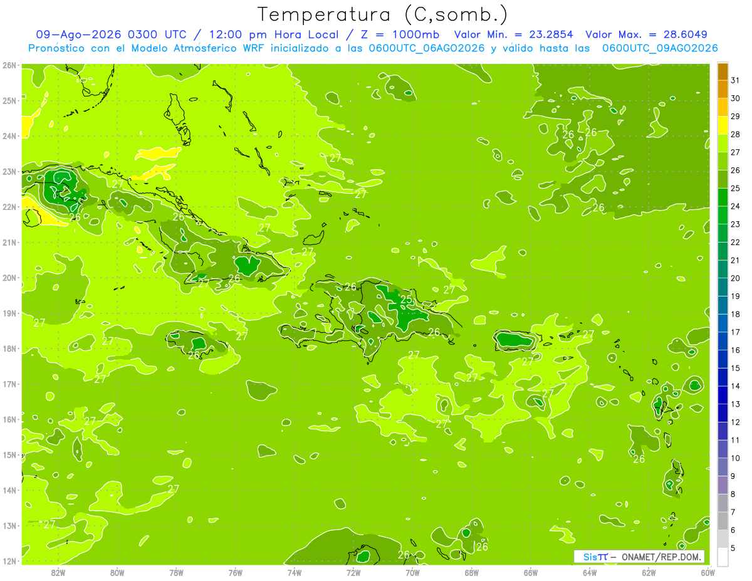The image size is (752, 581).
Task: Click the '13' label on color scale
Action: coord(735,404)
